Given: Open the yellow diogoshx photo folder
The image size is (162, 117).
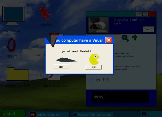Looking at the screenshot, I should click(x=18, y=74).
